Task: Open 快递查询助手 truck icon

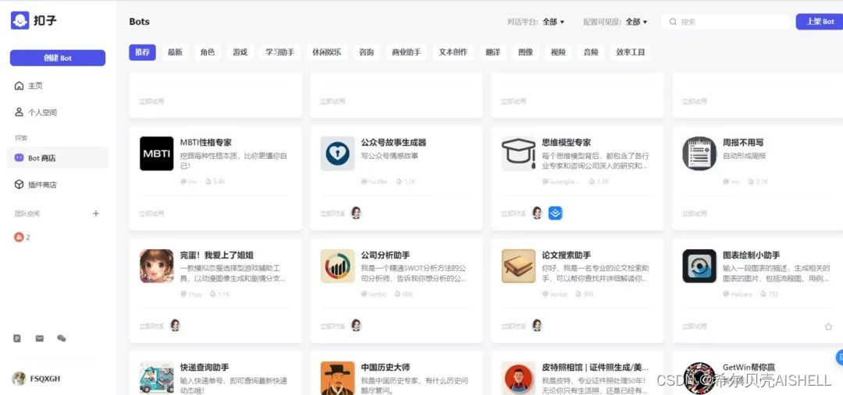Action: (x=156, y=378)
